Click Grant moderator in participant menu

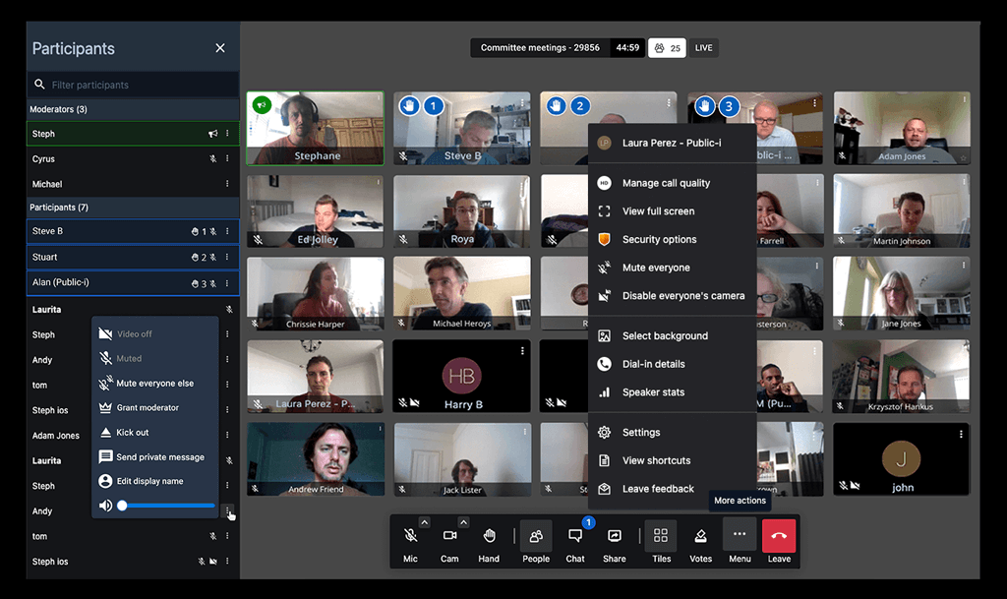[x=148, y=407]
